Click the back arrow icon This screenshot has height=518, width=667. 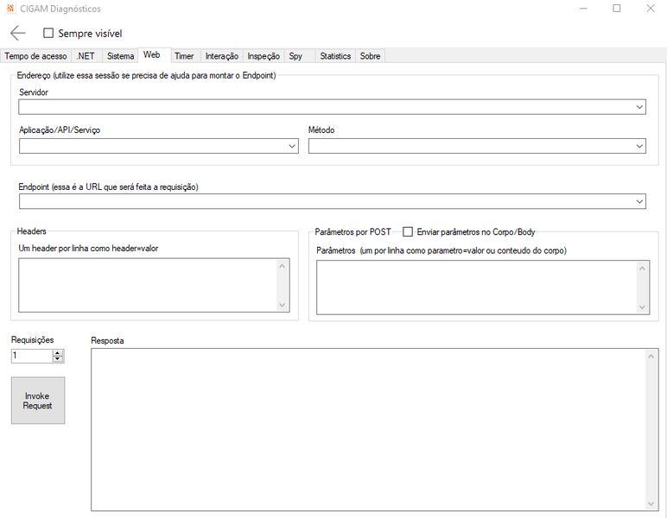pyautogui.click(x=18, y=33)
